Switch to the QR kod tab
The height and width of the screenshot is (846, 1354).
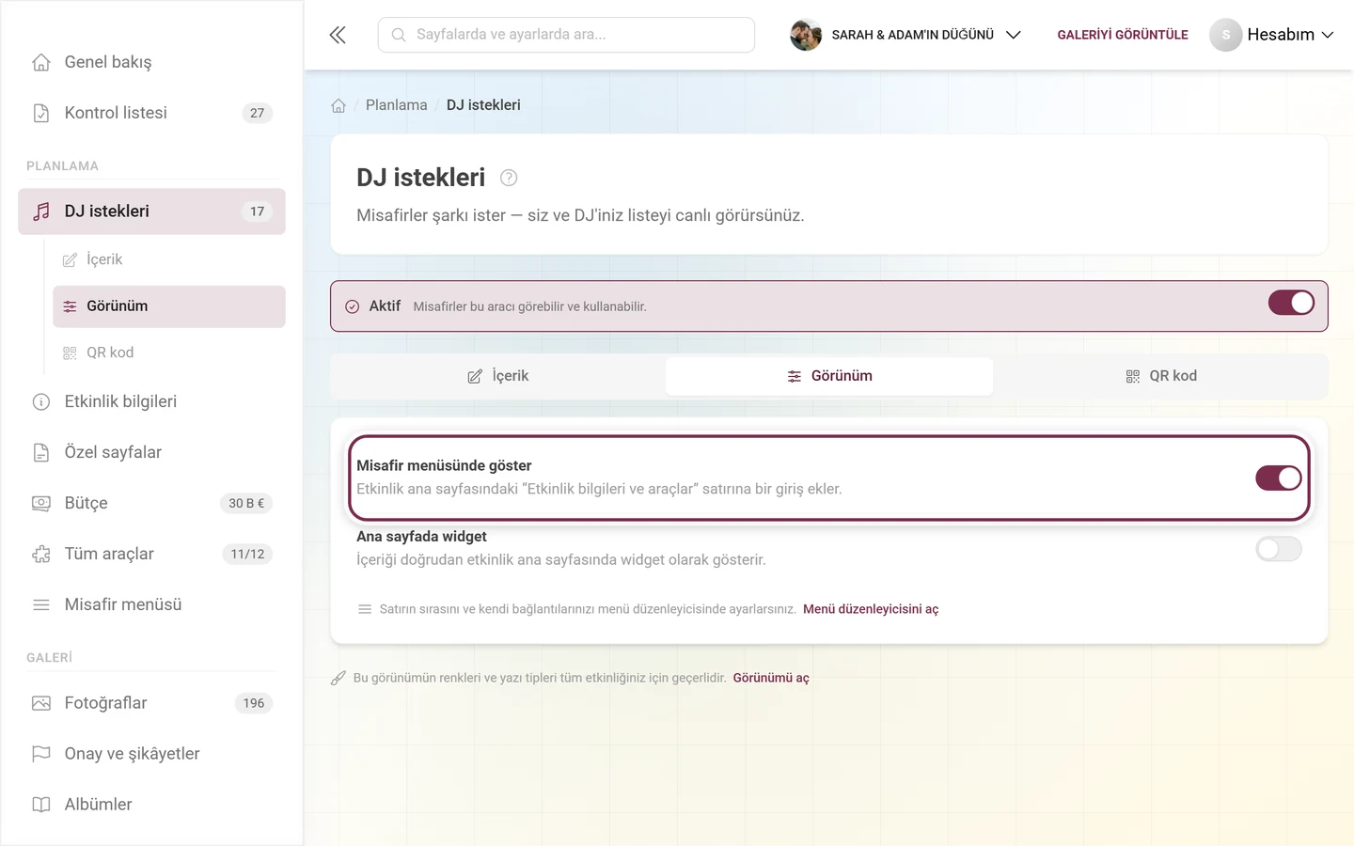pos(1160,376)
